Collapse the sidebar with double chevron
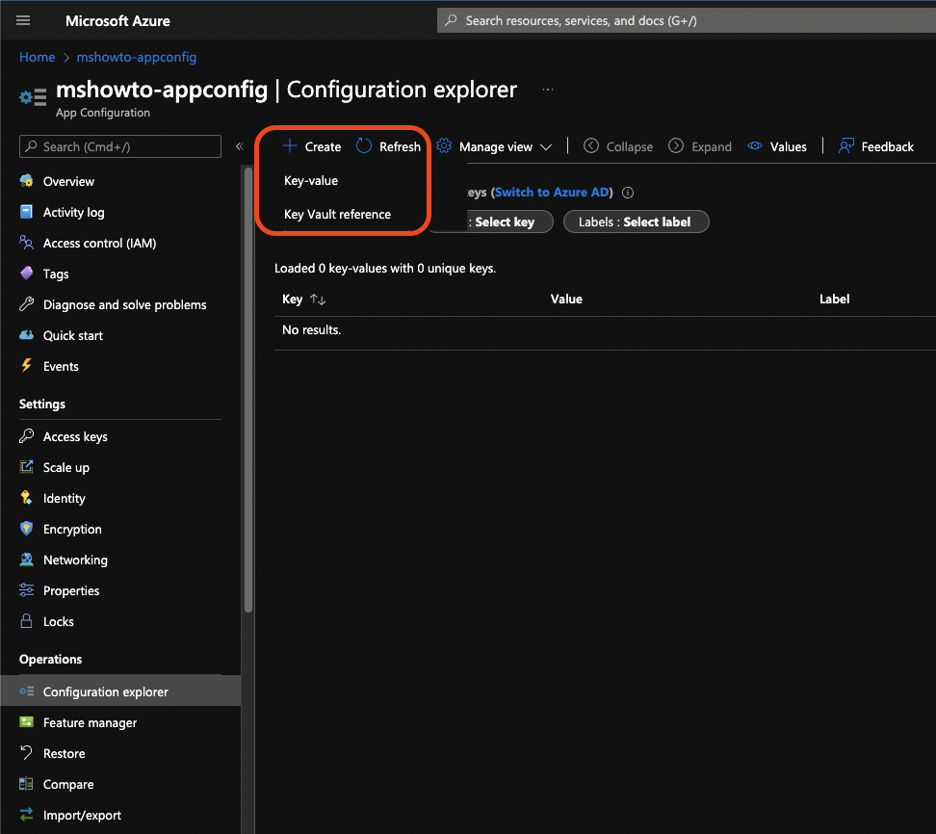Image resolution: width=936 pixels, height=834 pixels. click(x=240, y=146)
